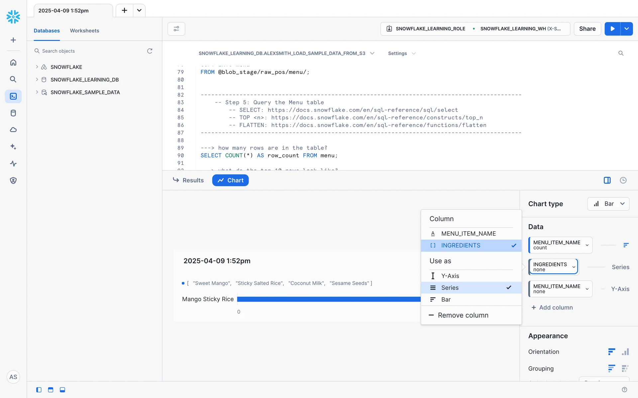
Task: Select stacked grouping option icon
Action: tap(625, 368)
